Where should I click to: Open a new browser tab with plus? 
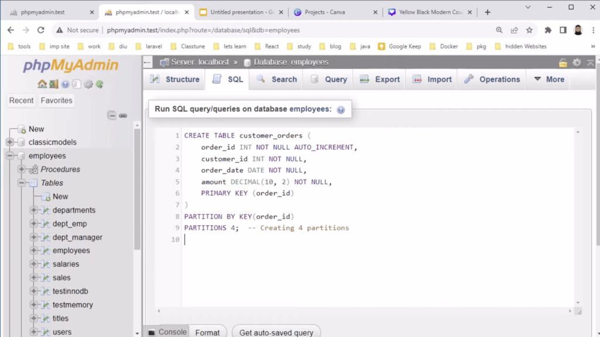[x=487, y=12]
